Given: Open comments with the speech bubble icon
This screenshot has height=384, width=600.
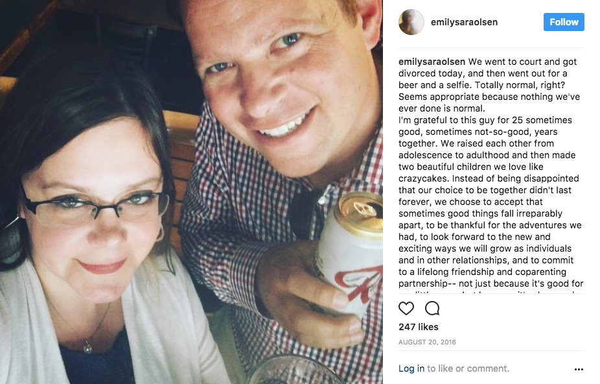Looking at the screenshot, I should click(x=432, y=308).
